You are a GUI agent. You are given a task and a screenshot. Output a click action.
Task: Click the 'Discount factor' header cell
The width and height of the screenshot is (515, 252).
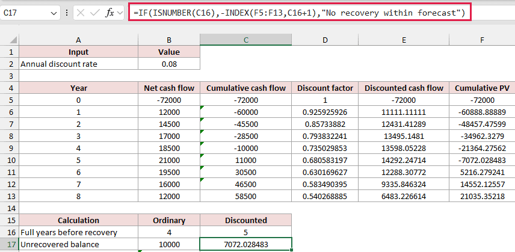[325, 88]
